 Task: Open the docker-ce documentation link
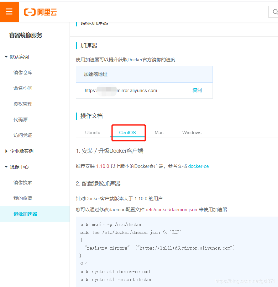198,166
